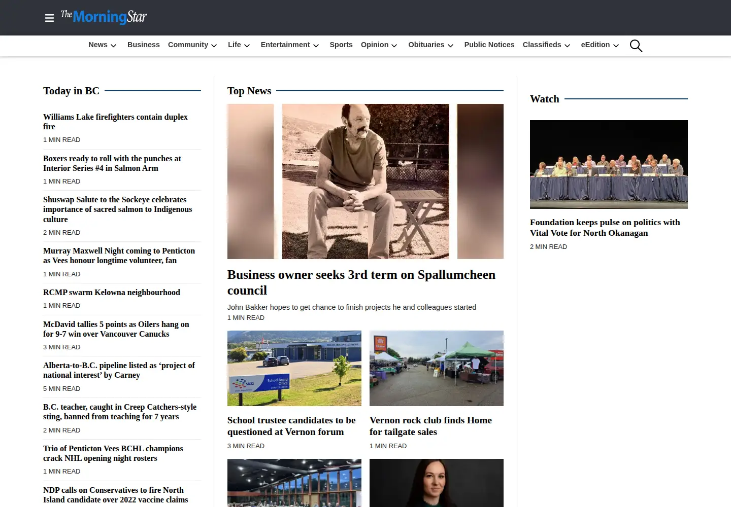Open Vernon rock club tailgate sales headline
Image resolution: width=731 pixels, height=507 pixels.
click(x=430, y=426)
